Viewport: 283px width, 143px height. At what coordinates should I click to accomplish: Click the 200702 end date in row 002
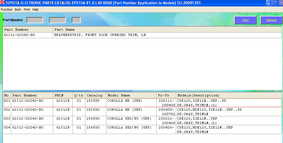click(169, 114)
